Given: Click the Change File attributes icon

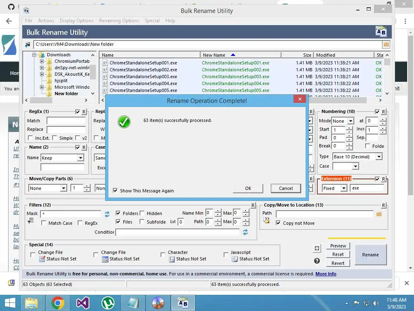Looking at the screenshot, I should 42,259.
